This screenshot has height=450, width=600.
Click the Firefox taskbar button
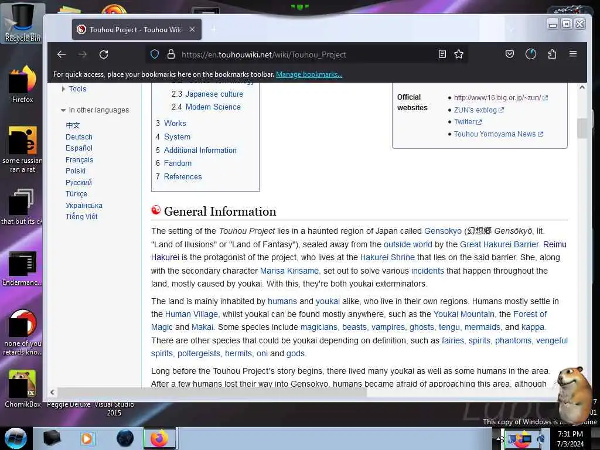click(x=159, y=438)
